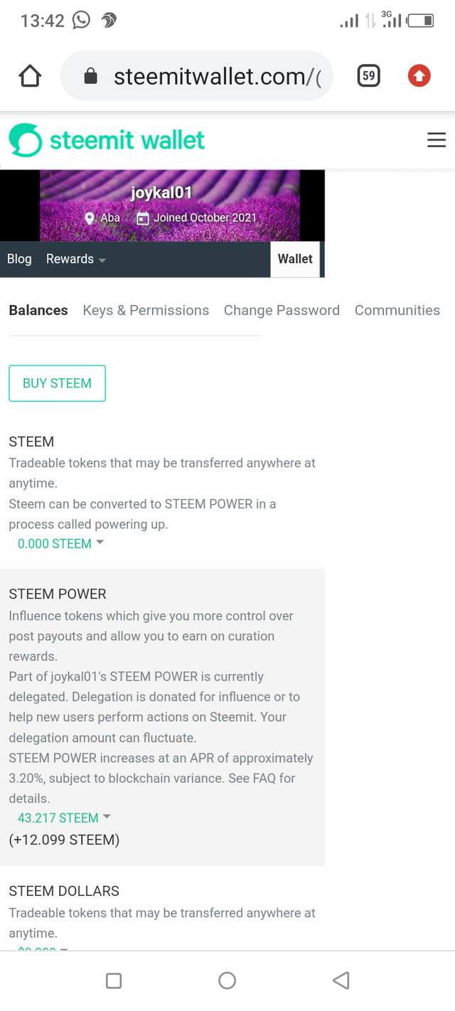Screen dimensions: 455x1011
Task: Tap Android back navigation button
Action: click(341, 980)
